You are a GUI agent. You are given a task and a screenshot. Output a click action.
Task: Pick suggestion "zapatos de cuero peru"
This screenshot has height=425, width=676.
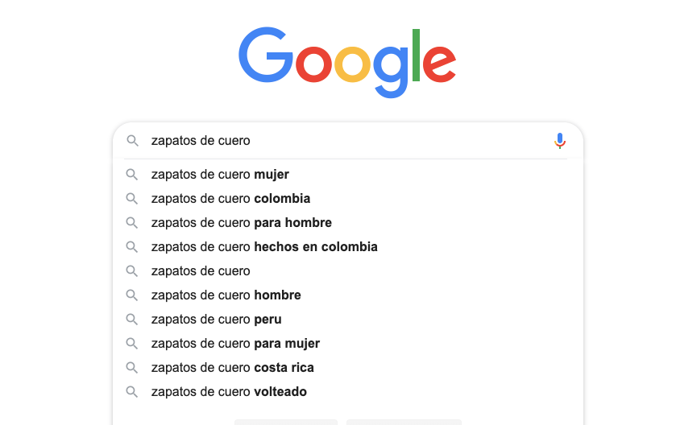(216, 320)
